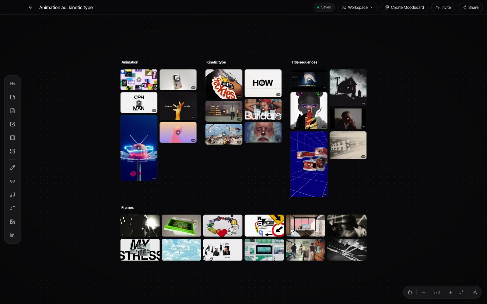
Task: Add an audio music element
Action: (x=12, y=195)
